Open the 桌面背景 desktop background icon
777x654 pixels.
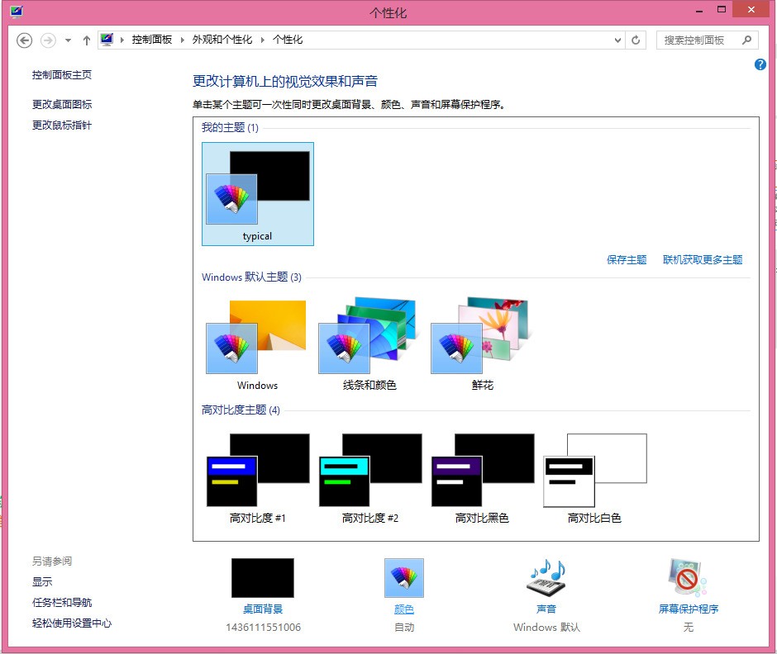tap(262, 578)
